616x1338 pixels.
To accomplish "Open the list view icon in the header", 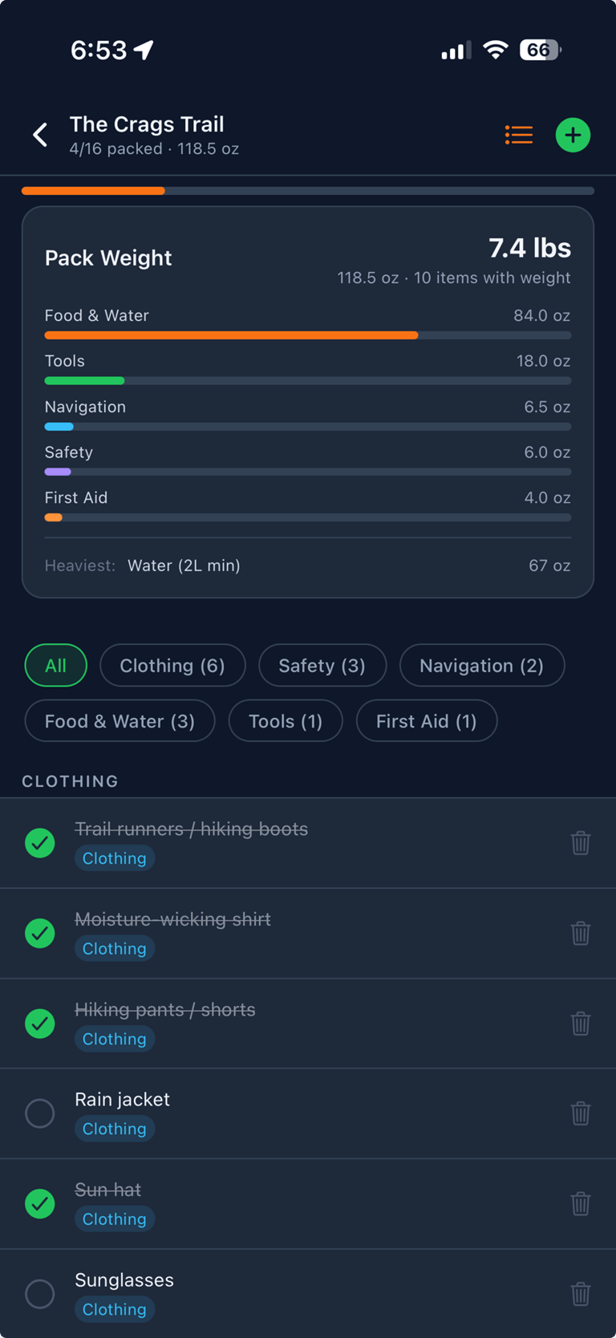I will pyautogui.click(x=518, y=135).
